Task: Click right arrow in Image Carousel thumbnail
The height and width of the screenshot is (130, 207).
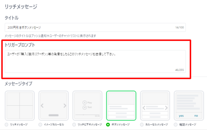Action: click(65, 106)
